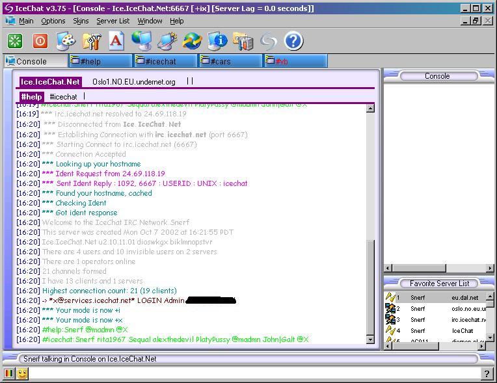Click the 'Your mode is now +x' line
This screenshot has width=497, height=383.
[70, 320]
